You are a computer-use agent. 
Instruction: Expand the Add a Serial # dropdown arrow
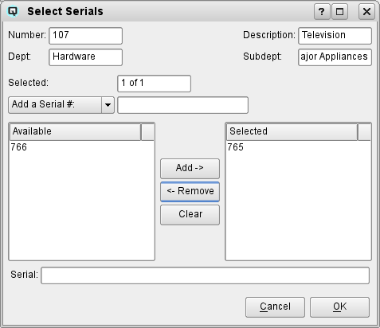tap(108, 105)
